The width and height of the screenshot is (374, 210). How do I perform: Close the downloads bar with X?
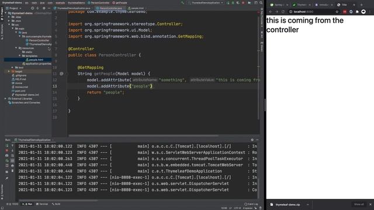click(x=370, y=204)
